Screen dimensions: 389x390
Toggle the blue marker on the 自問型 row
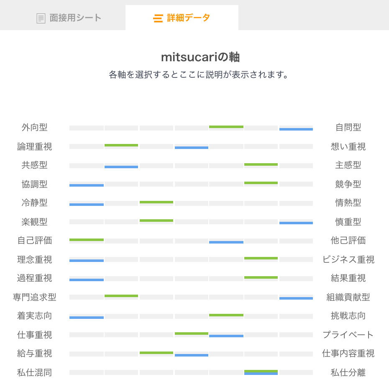(296, 129)
